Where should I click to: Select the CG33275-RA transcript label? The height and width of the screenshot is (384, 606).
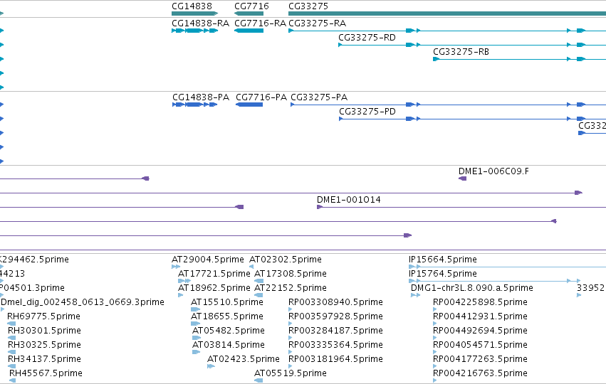pyautogui.click(x=318, y=23)
